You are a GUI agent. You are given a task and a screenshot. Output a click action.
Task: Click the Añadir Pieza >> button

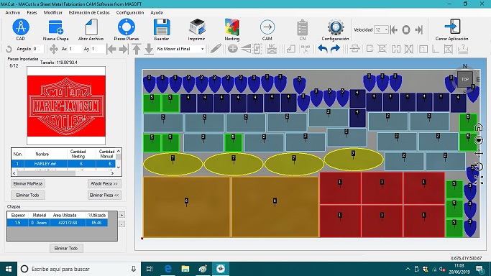pos(104,184)
